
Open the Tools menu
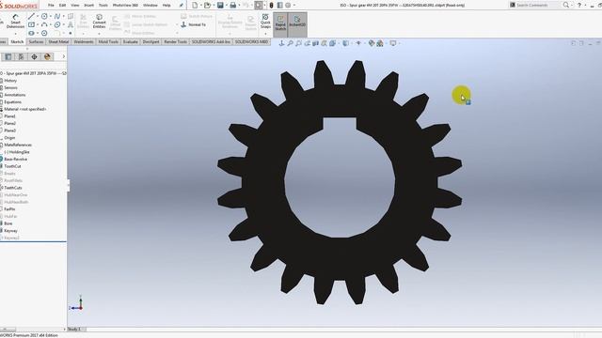[x=103, y=6]
